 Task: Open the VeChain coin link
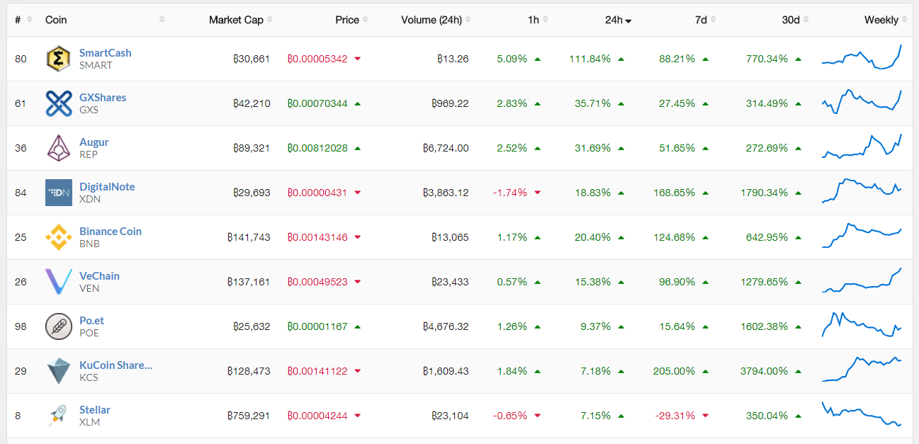(x=99, y=275)
